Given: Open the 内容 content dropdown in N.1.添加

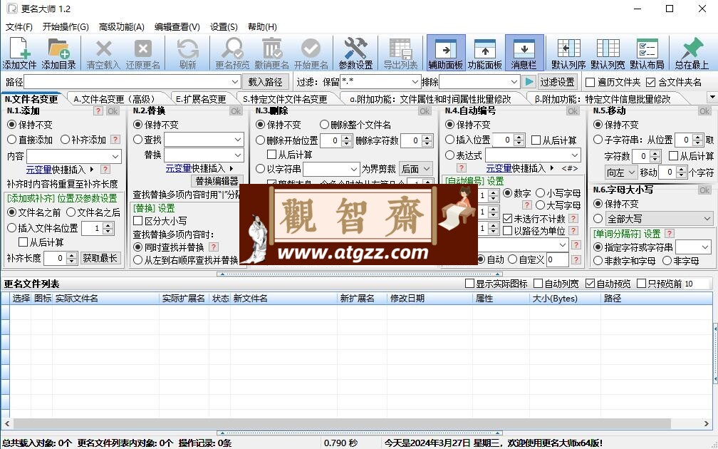Looking at the screenshot, I should [x=115, y=156].
